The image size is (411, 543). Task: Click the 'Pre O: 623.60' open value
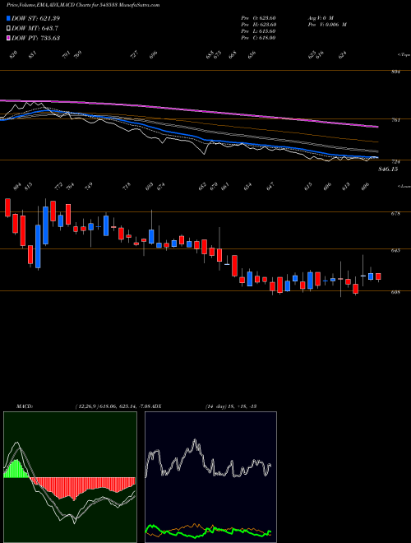coord(258,18)
